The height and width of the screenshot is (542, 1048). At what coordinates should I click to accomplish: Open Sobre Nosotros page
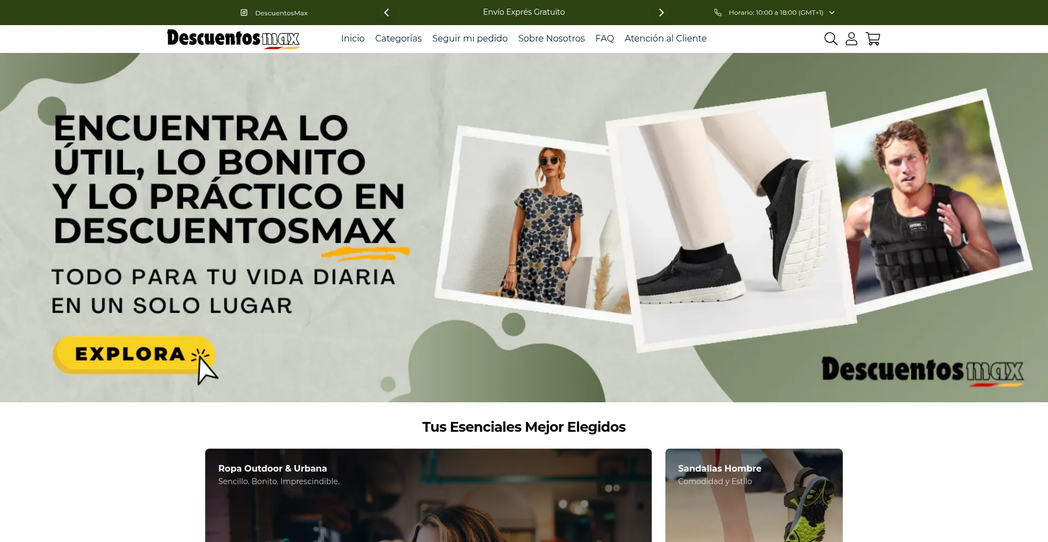coord(551,38)
